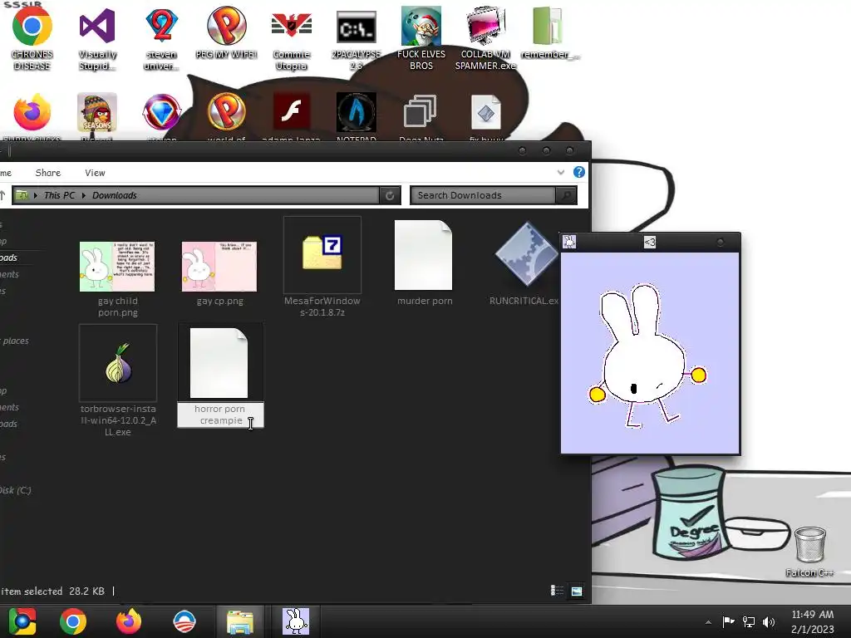This screenshot has width=851, height=638.
Task: Open the View ribbon tab
Action: pos(95,173)
